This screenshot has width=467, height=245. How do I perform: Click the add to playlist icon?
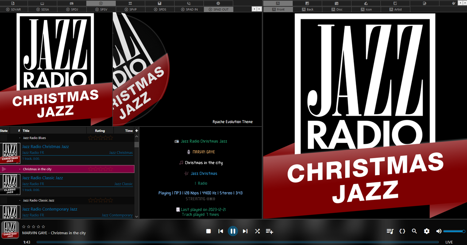coord(270,231)
